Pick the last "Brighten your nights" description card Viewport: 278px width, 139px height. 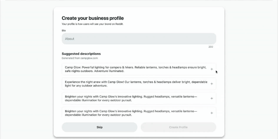click(136, 112)
